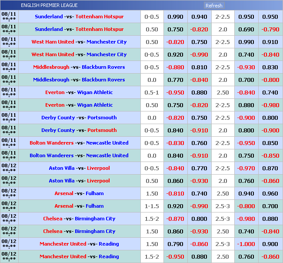Click Wigan Athletic in the 0.50 handicap row
Viewport: 283px width, 263px height.
tap(95, 105)
